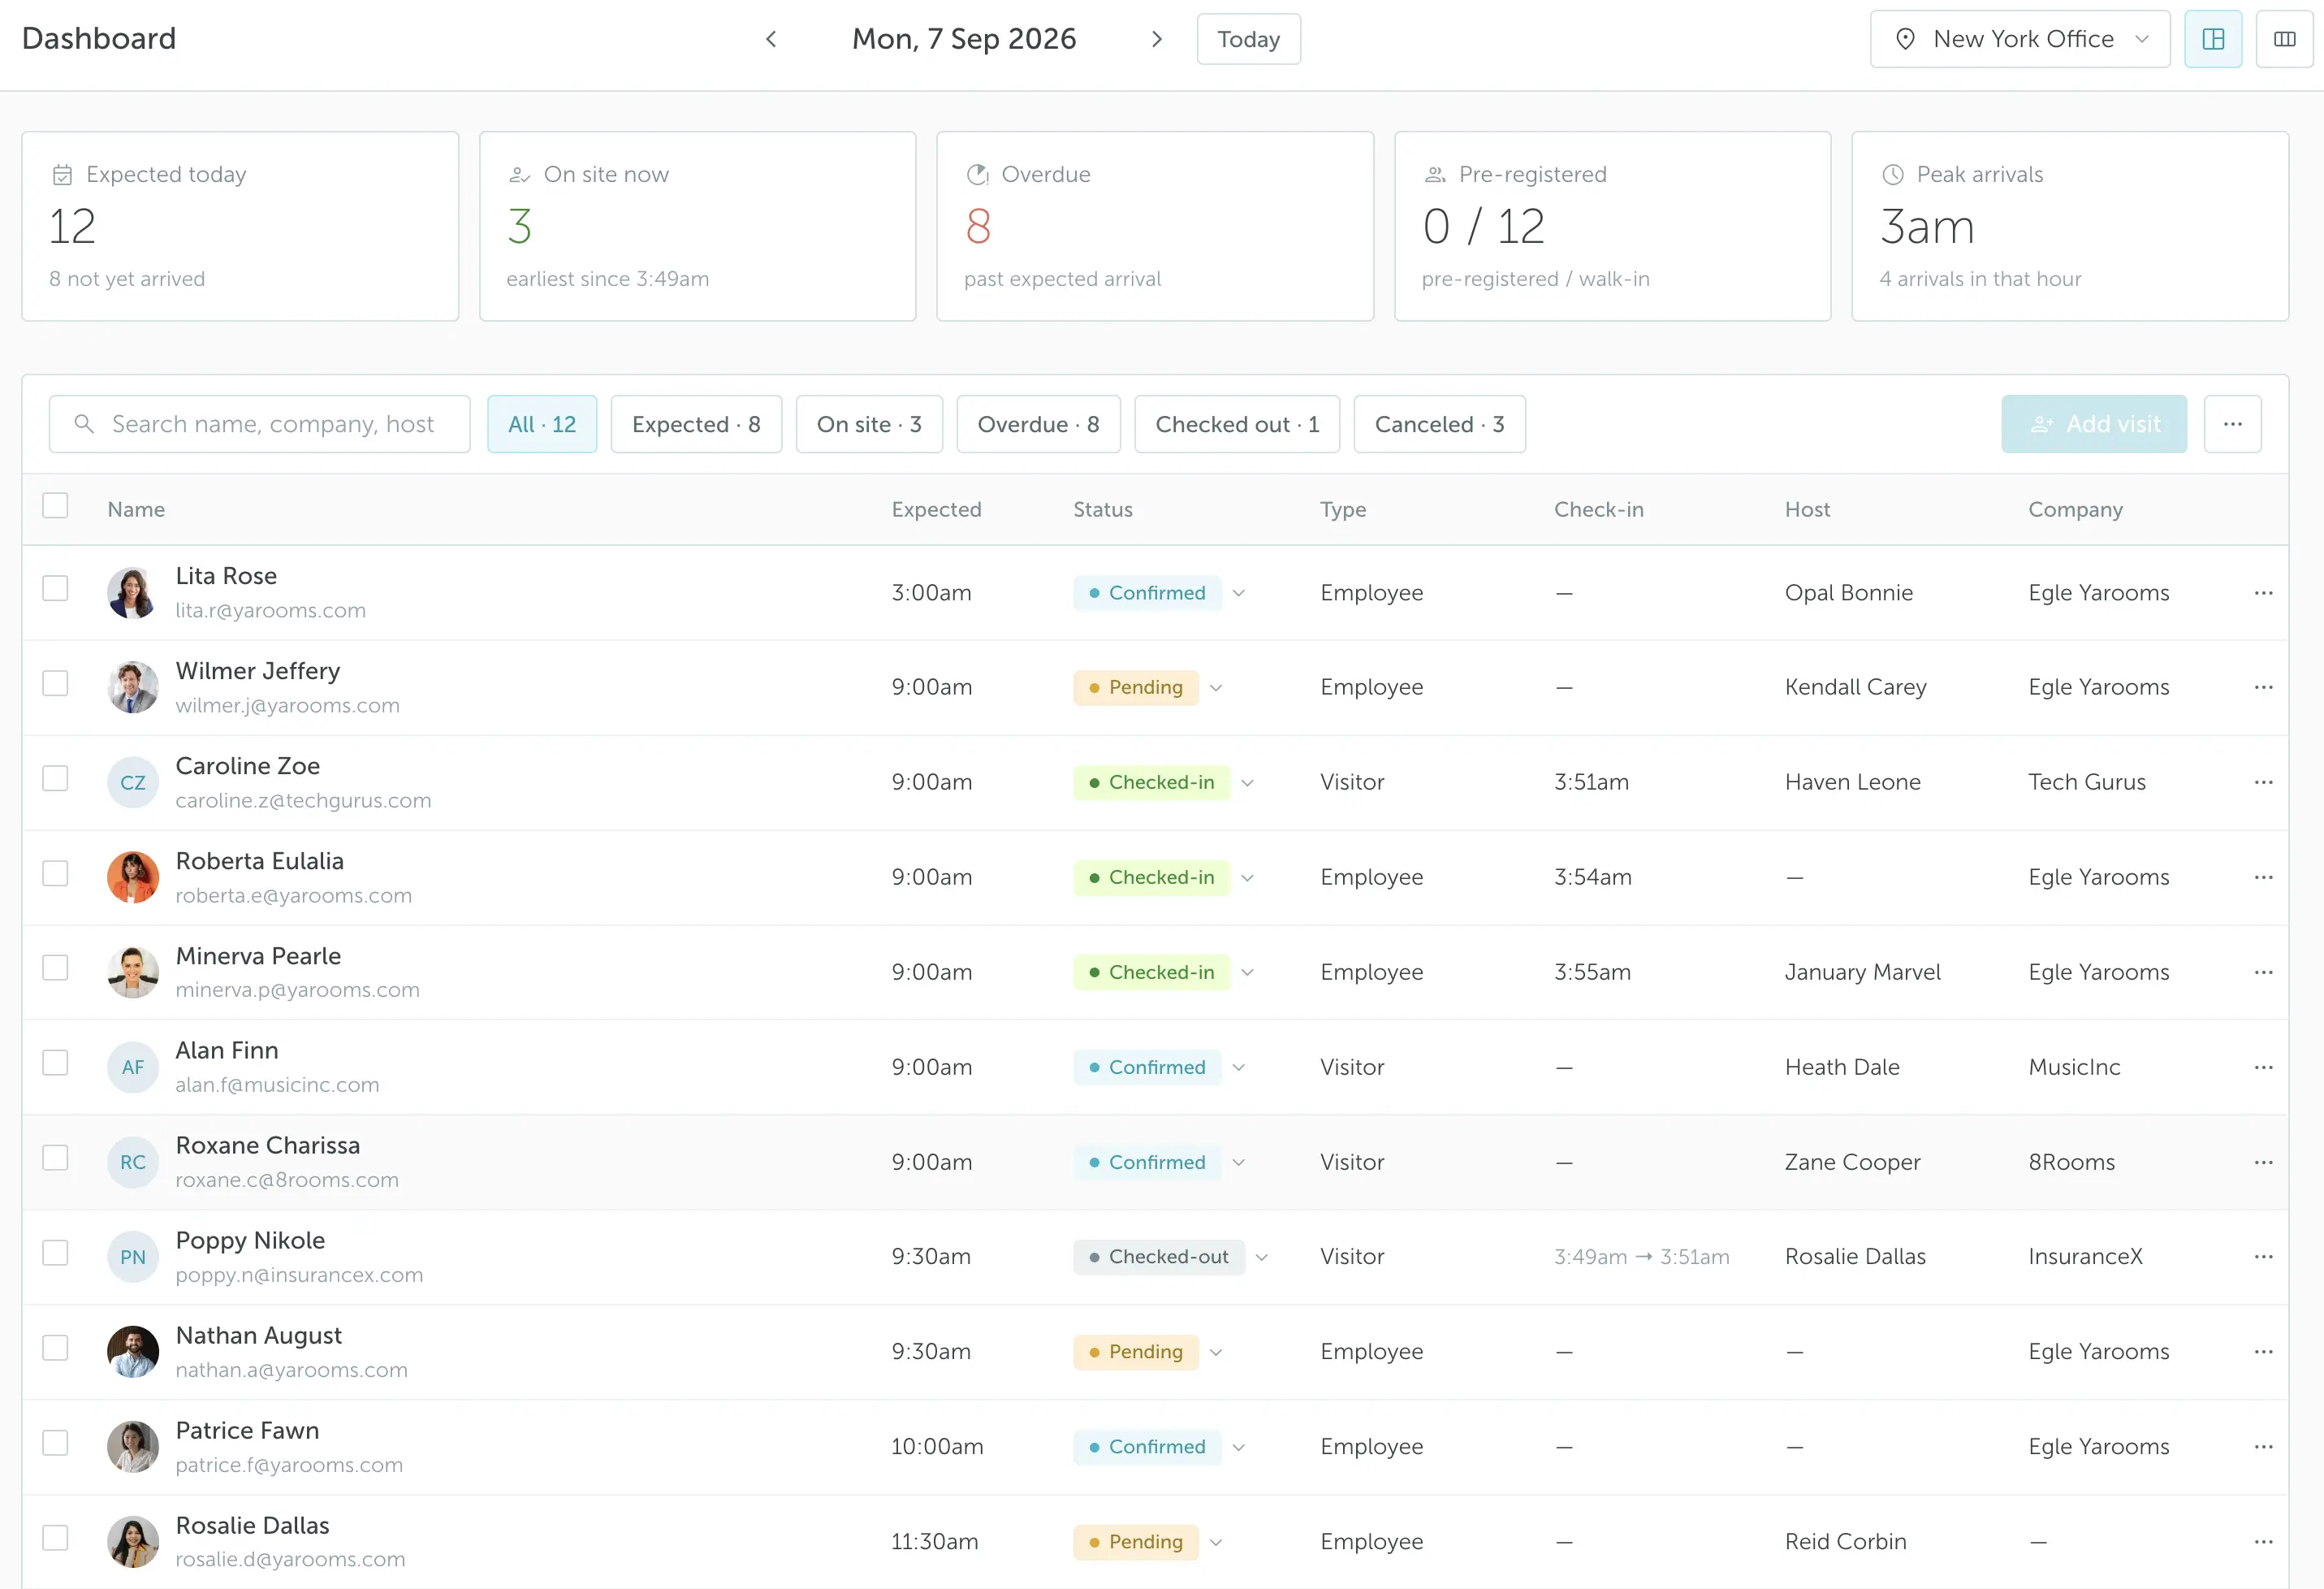Go to previous day arrow
This screenshot has height=1589, width=2324.
click(x=771, y=39)
